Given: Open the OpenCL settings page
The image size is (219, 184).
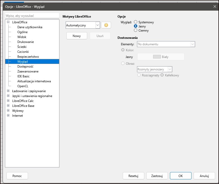Looking at the screenshot, I should tap(23, 86).
